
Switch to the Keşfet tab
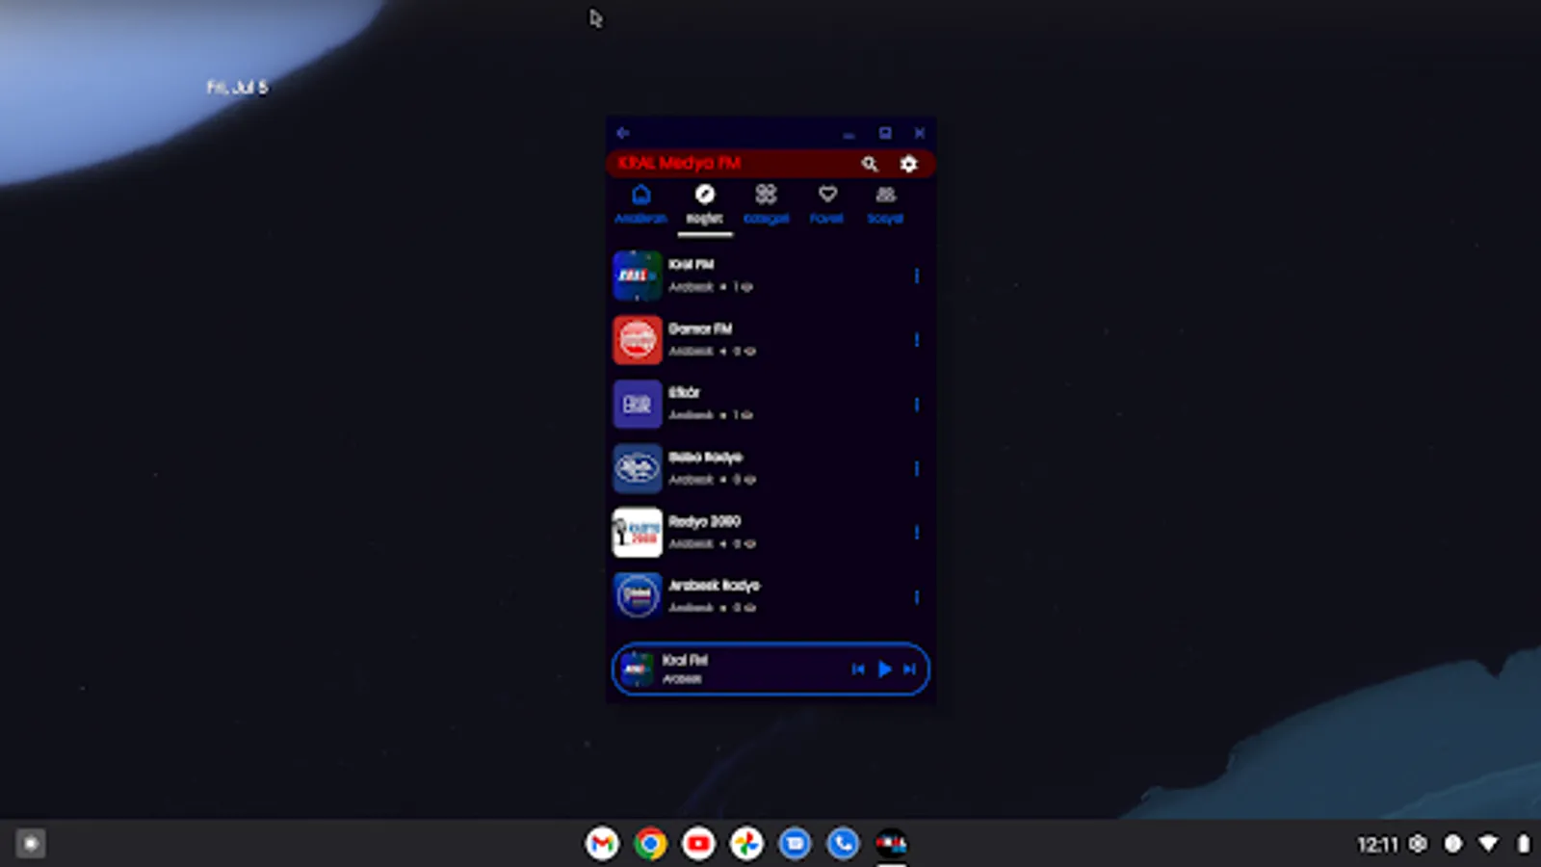pyautogui.click(x=704, y=204)
